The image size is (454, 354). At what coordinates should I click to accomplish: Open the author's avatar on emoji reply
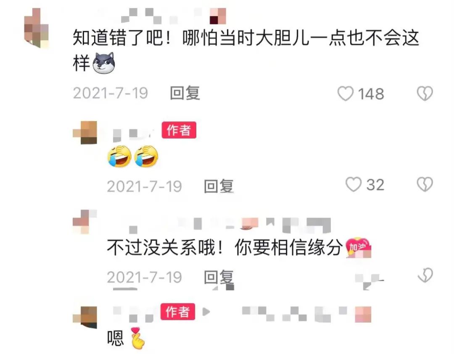coord(85,133)
